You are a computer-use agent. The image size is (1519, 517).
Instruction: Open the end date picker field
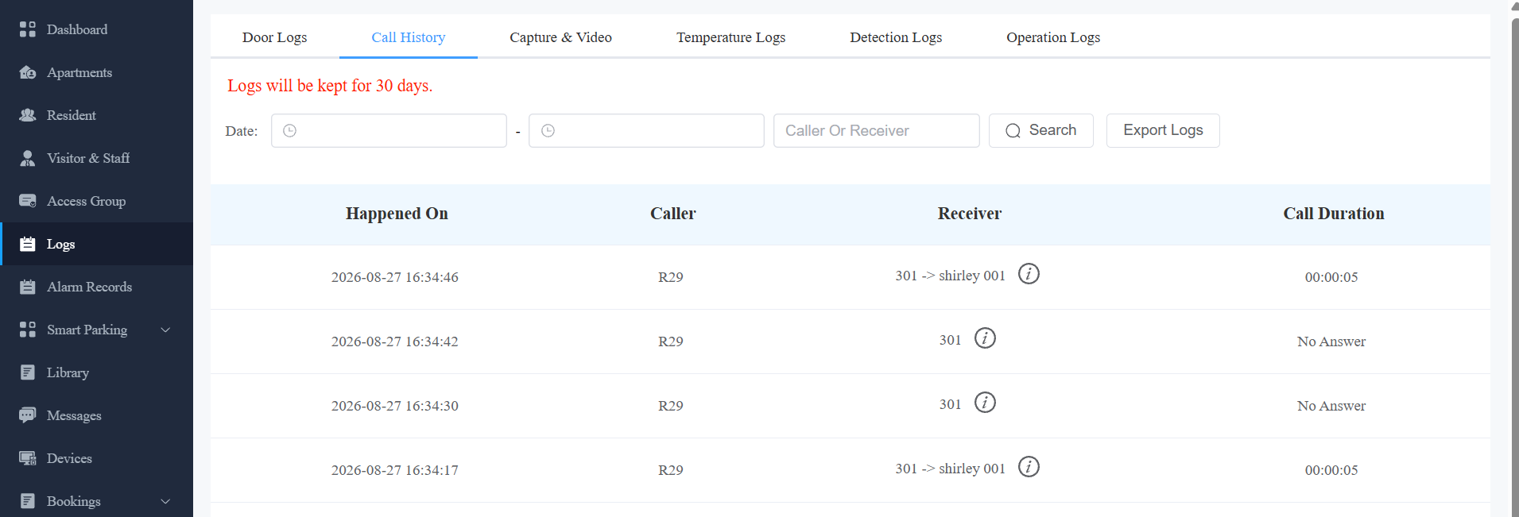click(646, 130)
